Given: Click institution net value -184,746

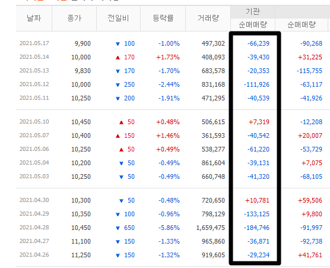Looking at the screenshot, I should click(257, 228).
